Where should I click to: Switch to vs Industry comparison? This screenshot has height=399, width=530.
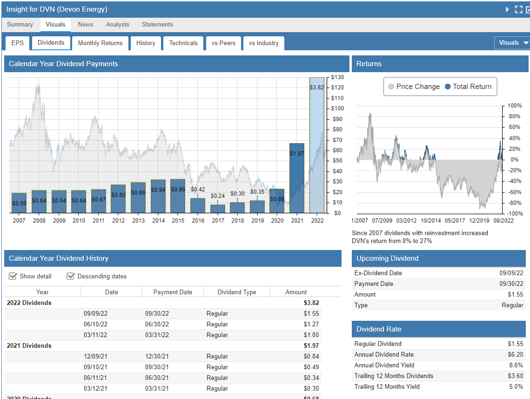pos(264,43)
